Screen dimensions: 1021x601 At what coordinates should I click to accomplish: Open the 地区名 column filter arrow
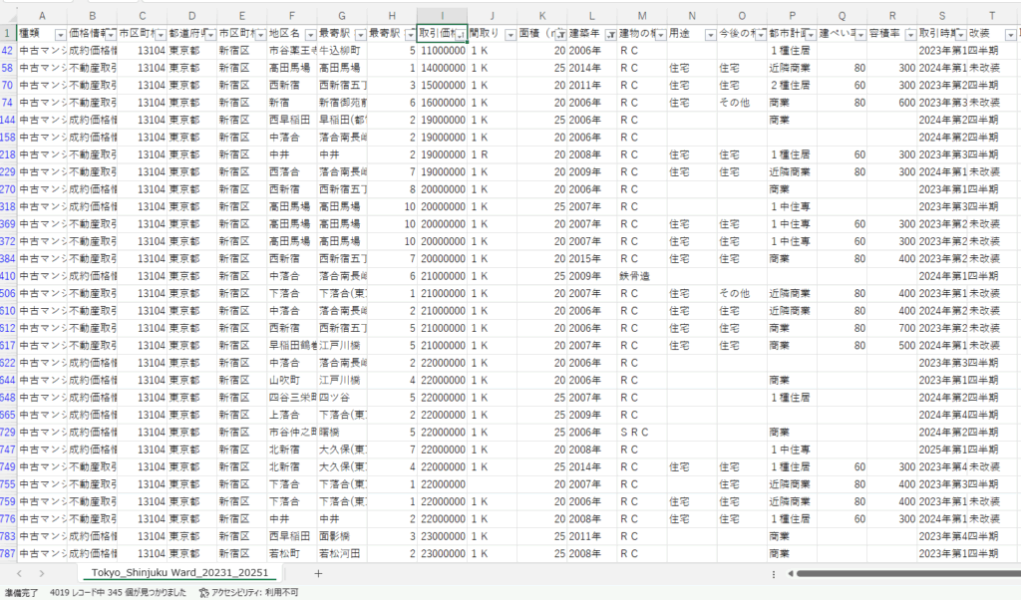tap(308, 35)
